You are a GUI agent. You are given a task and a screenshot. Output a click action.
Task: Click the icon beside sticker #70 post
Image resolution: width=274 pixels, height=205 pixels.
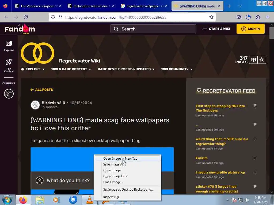[x=255, y=187]
